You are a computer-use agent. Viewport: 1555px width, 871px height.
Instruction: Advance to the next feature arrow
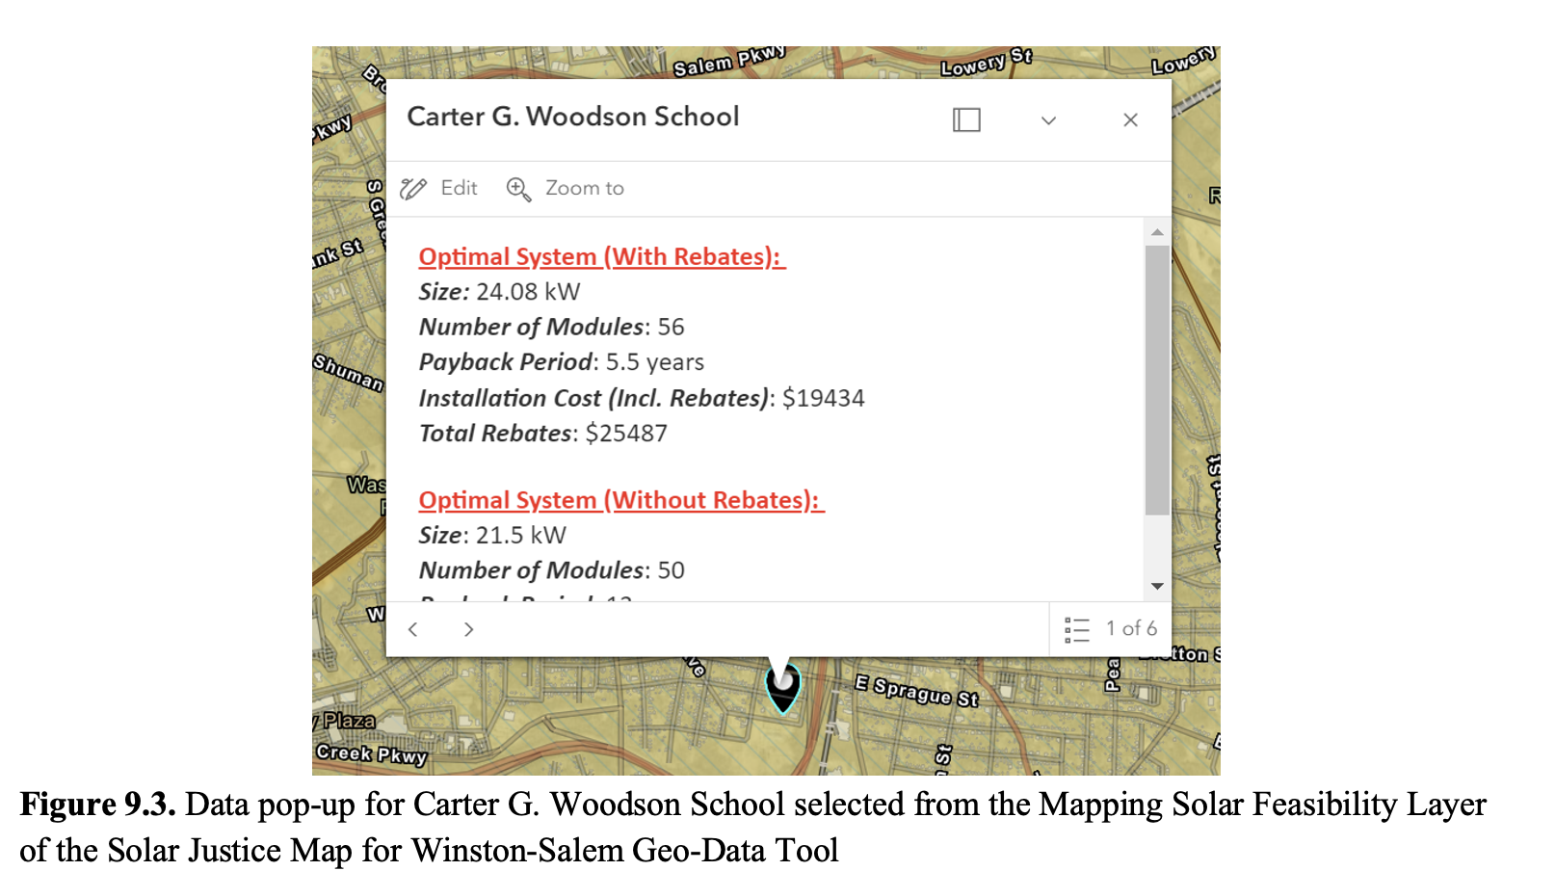point(468,629)
